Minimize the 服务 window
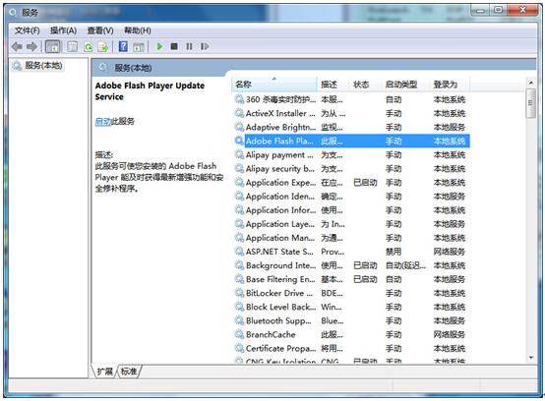545x401 pixels. tap(480, 11)
